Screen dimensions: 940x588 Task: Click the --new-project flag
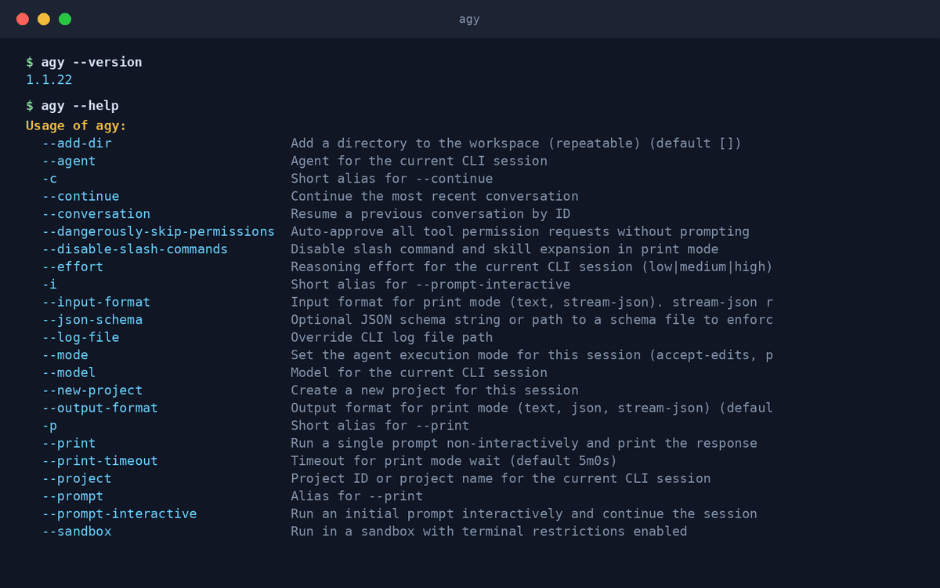pos(92,390)
